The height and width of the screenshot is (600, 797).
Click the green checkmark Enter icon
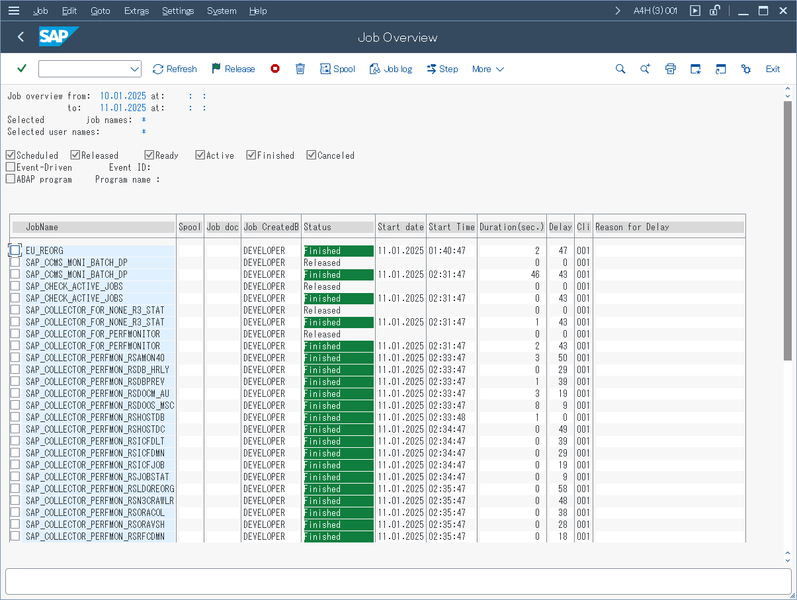click(x=22, y=69)
